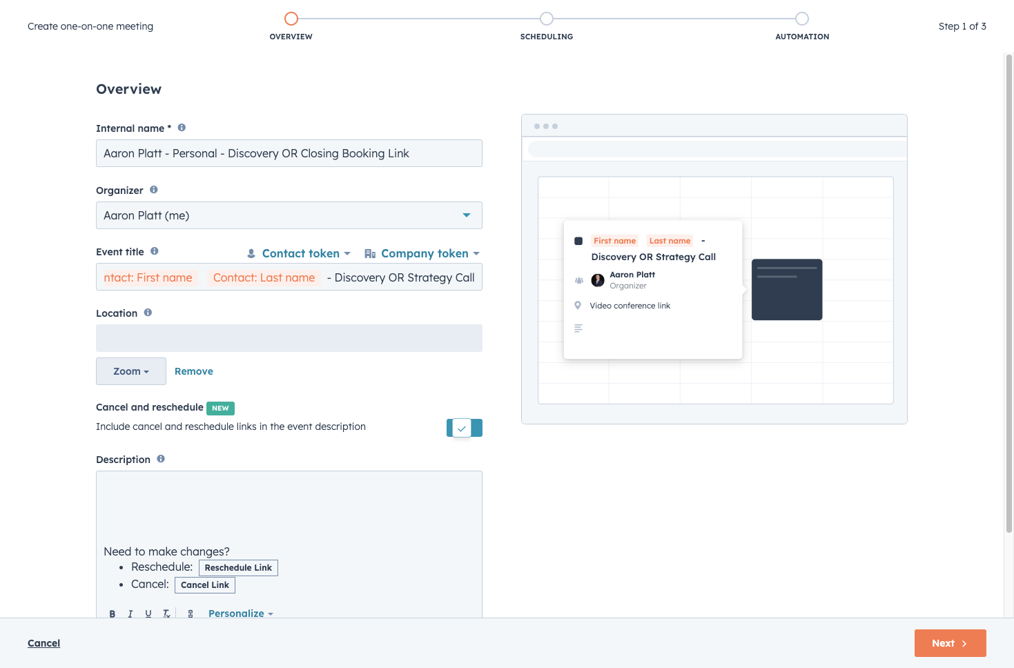Clear text formatting in description toolbar
The image size is (1014, 668).
point(166,613)
